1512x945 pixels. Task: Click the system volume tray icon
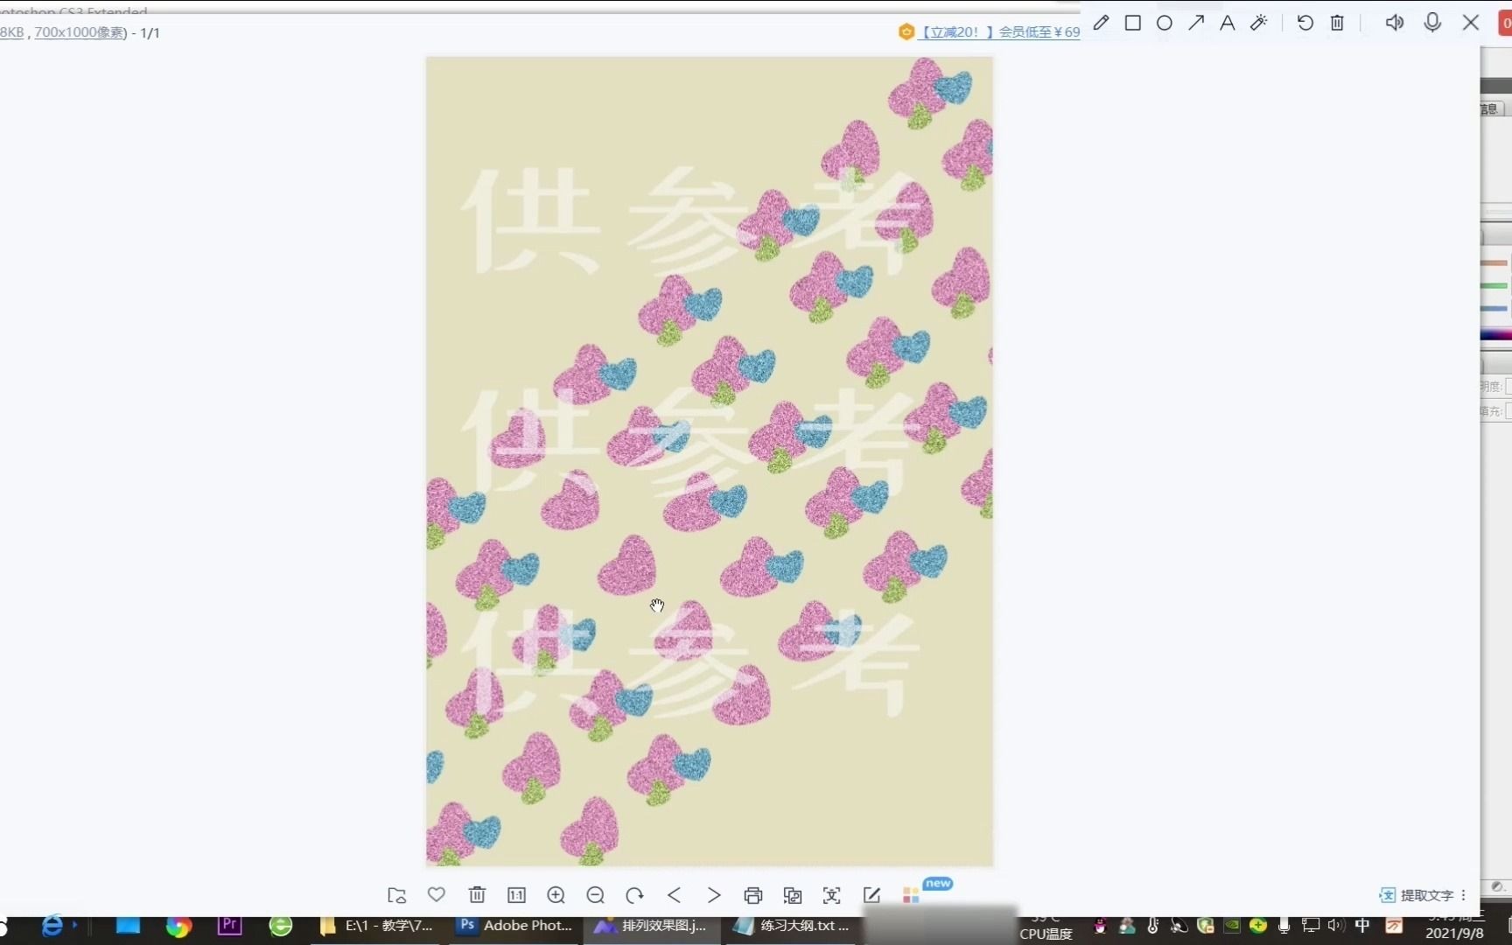pyautogui.click(x=1336, y=925)
